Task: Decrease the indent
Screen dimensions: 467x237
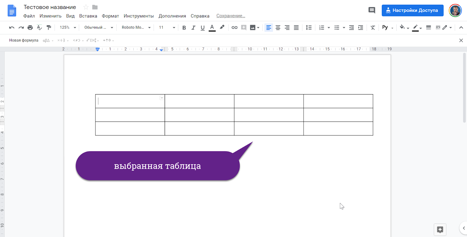Action: point(351,27)
